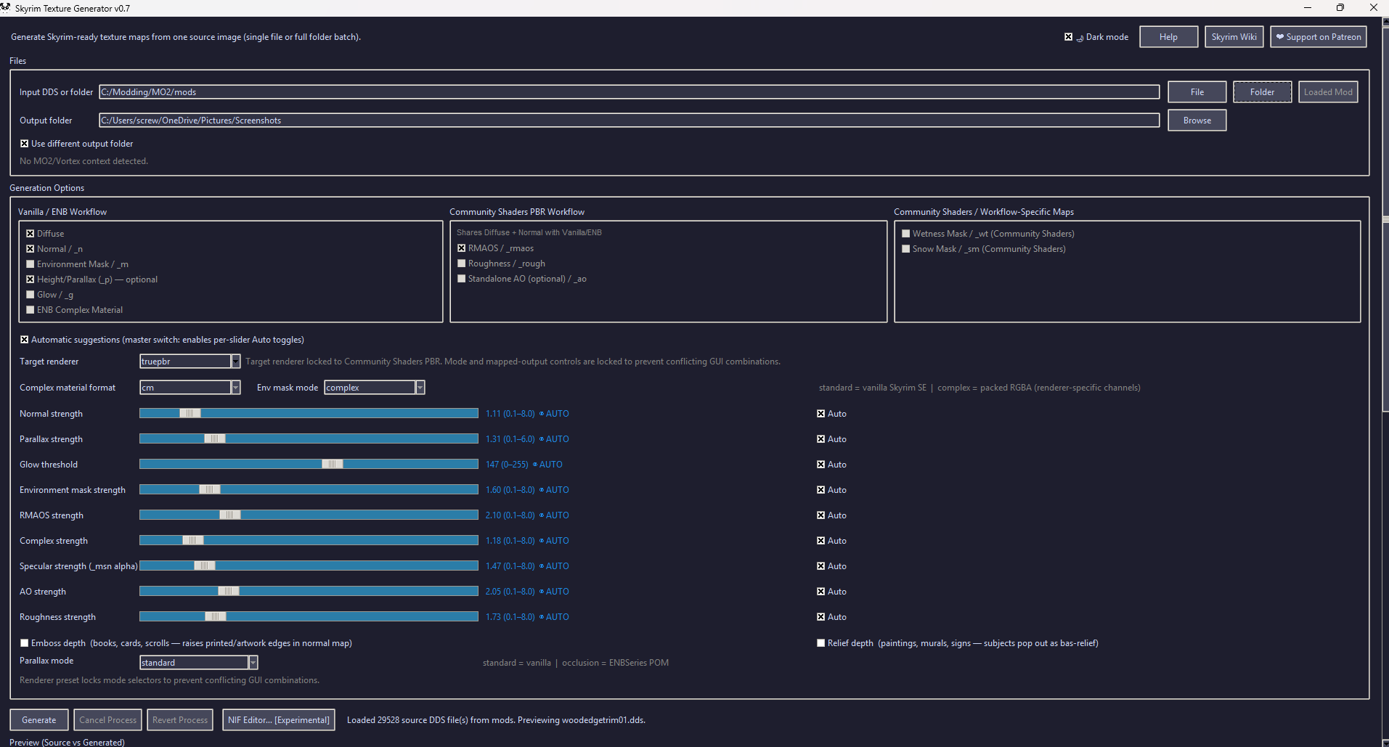This screenshot has height=747, width=1389.
Task: Click the Glow threshold slider handle
Action: tap(333, 465)
